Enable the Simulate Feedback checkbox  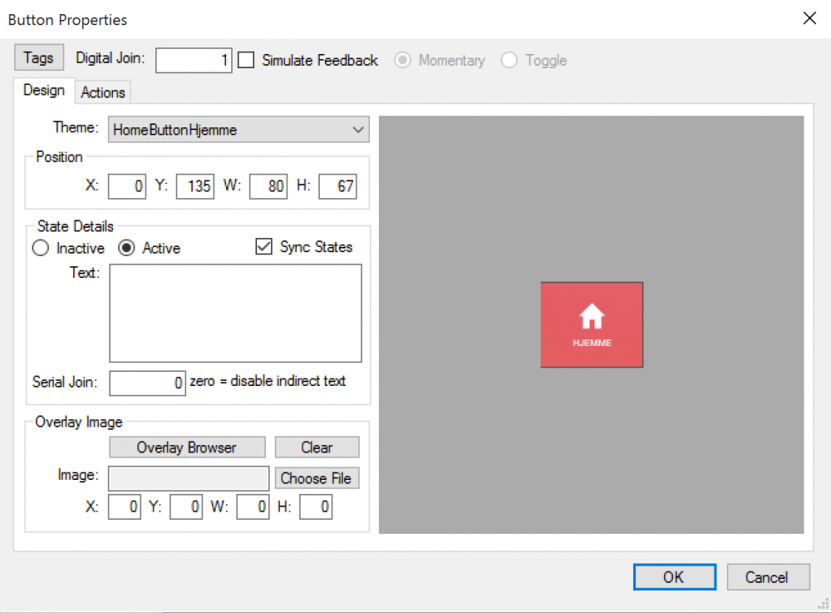point(246,61)
